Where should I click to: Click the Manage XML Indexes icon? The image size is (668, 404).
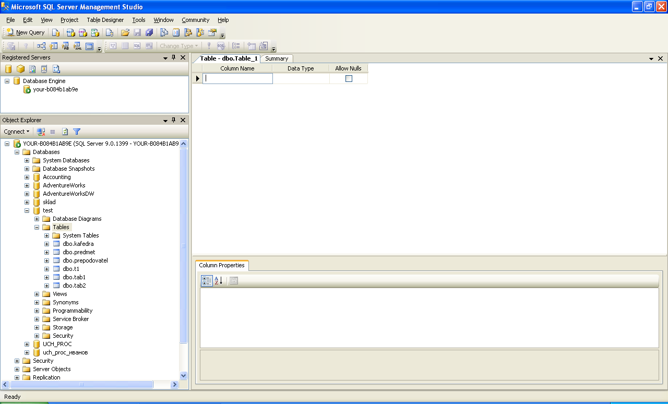point(78,46)
